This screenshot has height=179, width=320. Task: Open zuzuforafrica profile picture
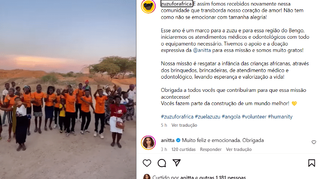[x=148, y=6]
